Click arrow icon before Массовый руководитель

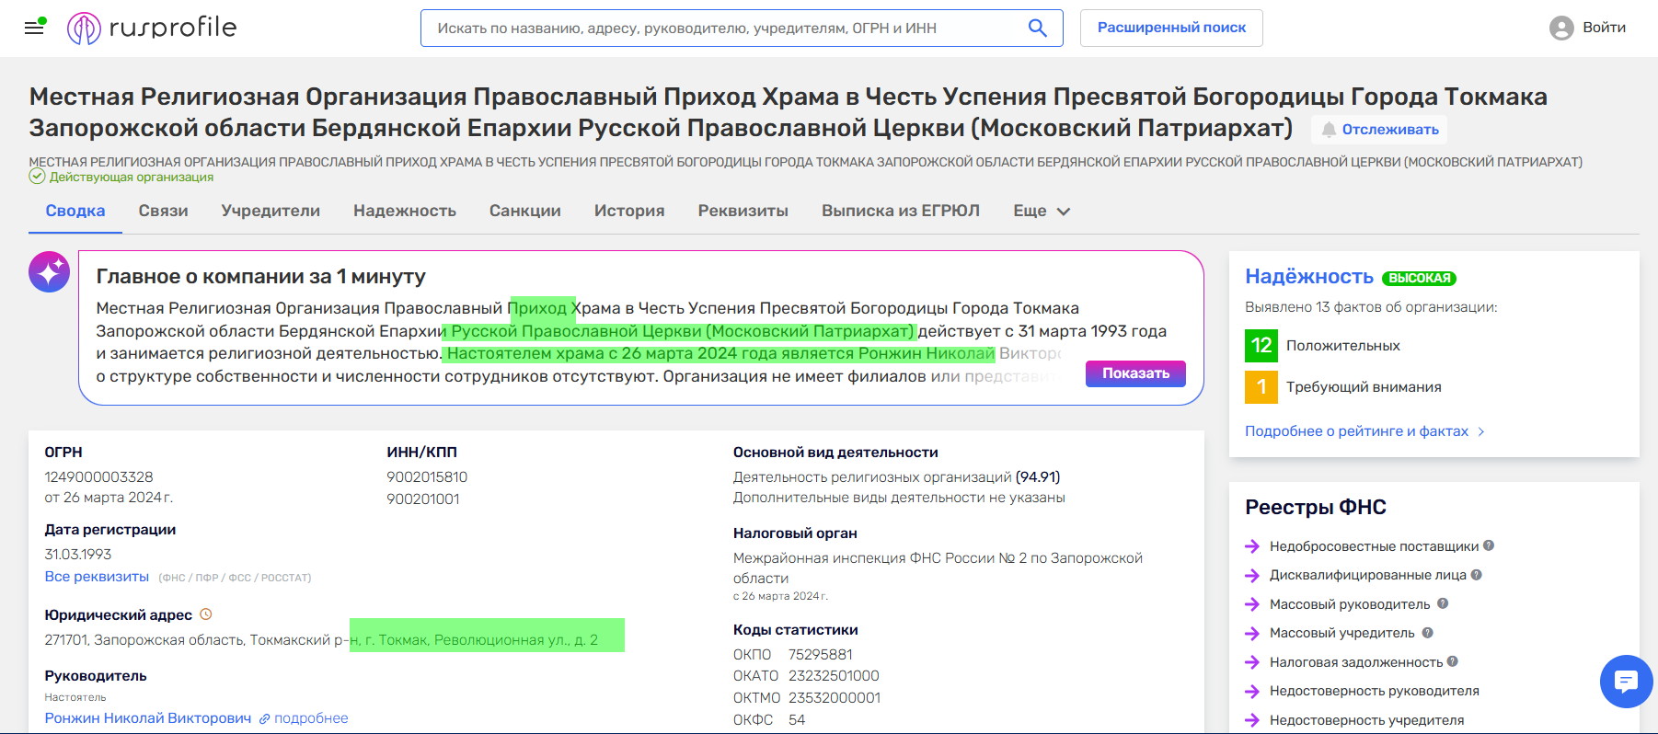1252,604
